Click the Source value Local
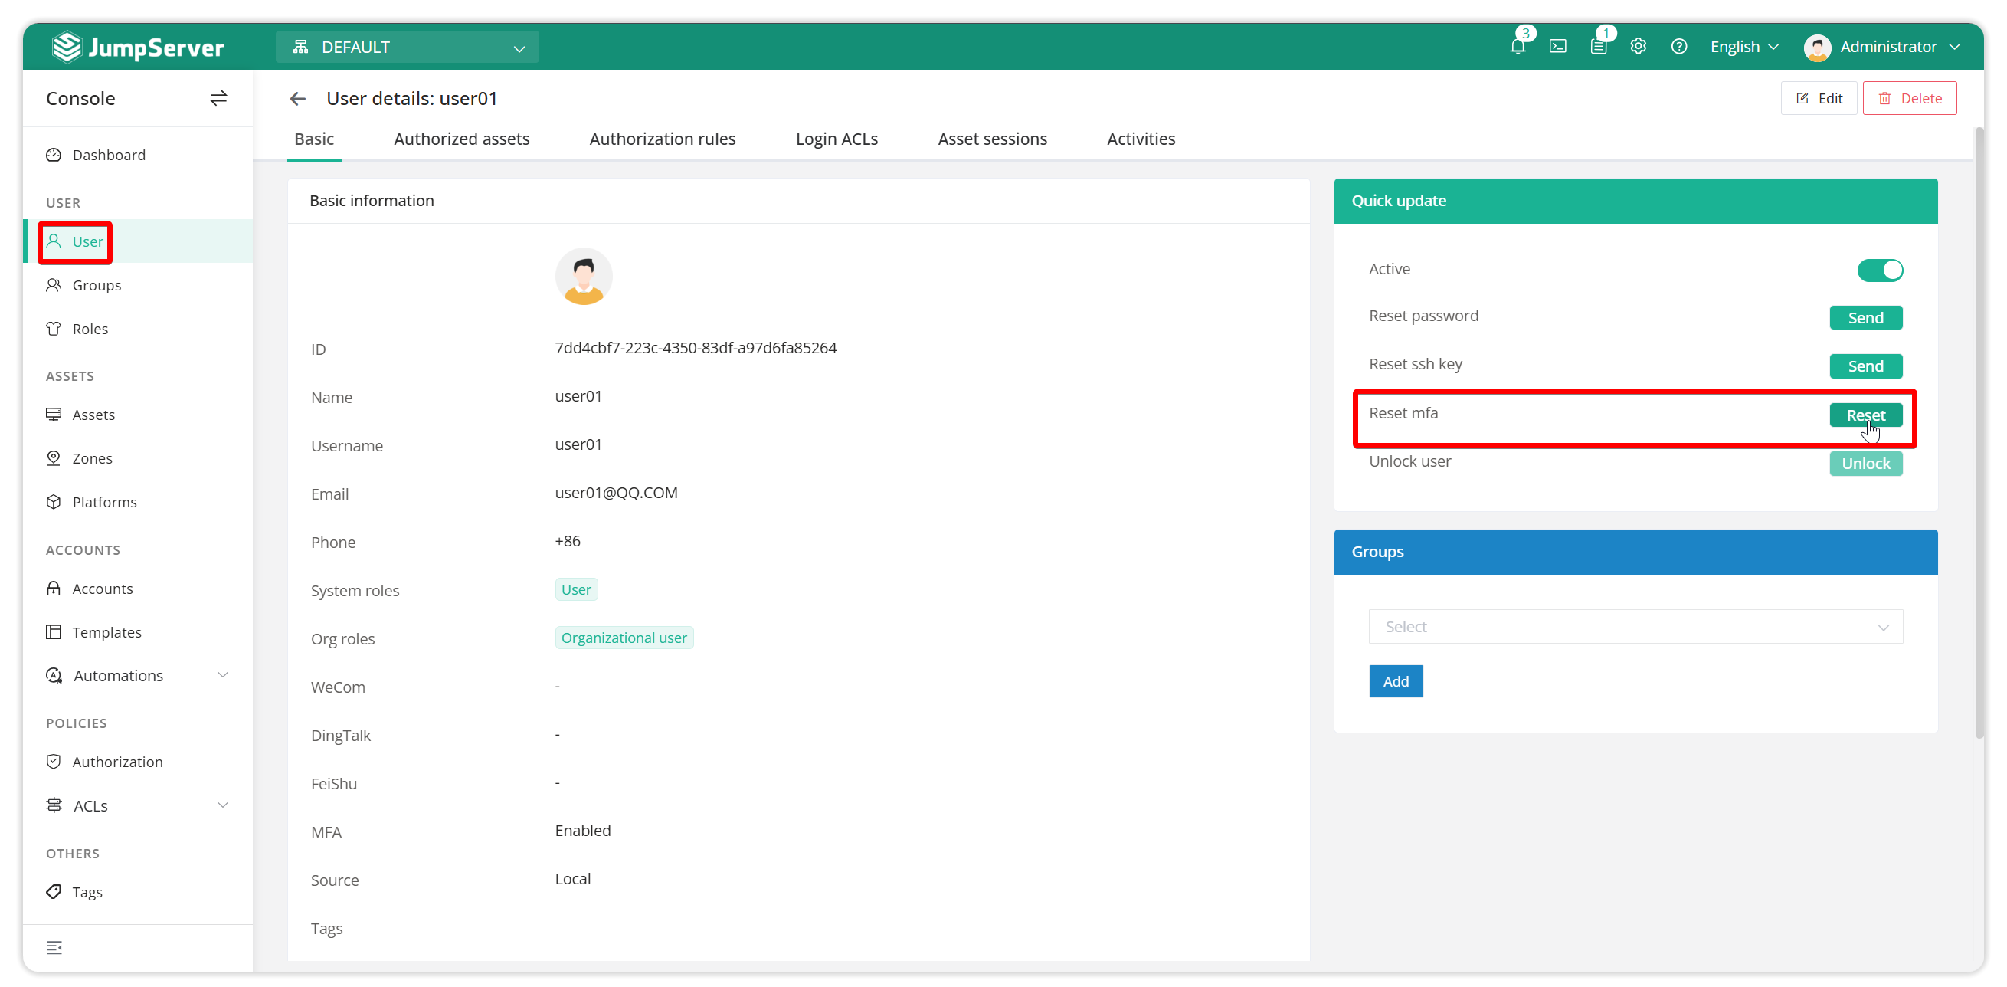This screenshot has height=987, width=2007. point(572,879)
